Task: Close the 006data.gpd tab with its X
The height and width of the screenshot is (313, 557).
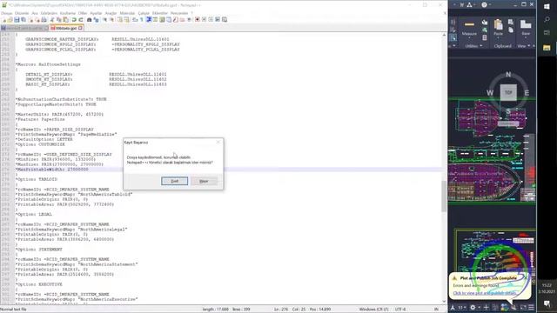Action: (81, 28)
